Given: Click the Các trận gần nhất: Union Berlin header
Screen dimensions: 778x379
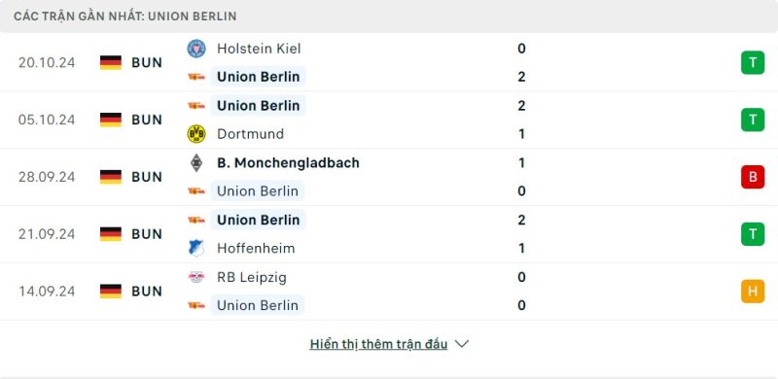Looking at the screenshot, I should click(125, 17).
